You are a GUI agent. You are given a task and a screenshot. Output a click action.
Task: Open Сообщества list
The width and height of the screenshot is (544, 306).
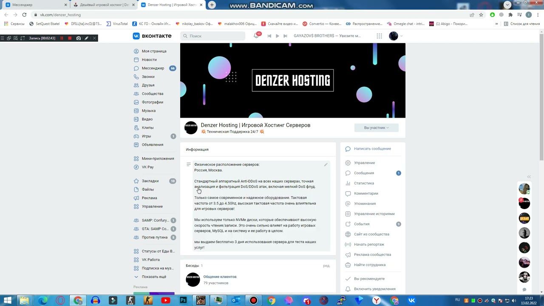[x=152, y=93]
